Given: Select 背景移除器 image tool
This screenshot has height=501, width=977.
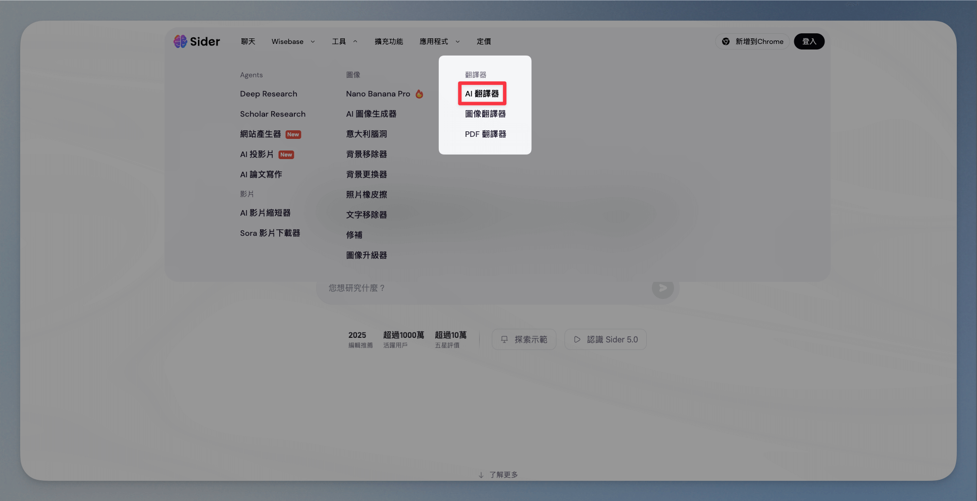Looking at the screenshot, I should 367,155.
